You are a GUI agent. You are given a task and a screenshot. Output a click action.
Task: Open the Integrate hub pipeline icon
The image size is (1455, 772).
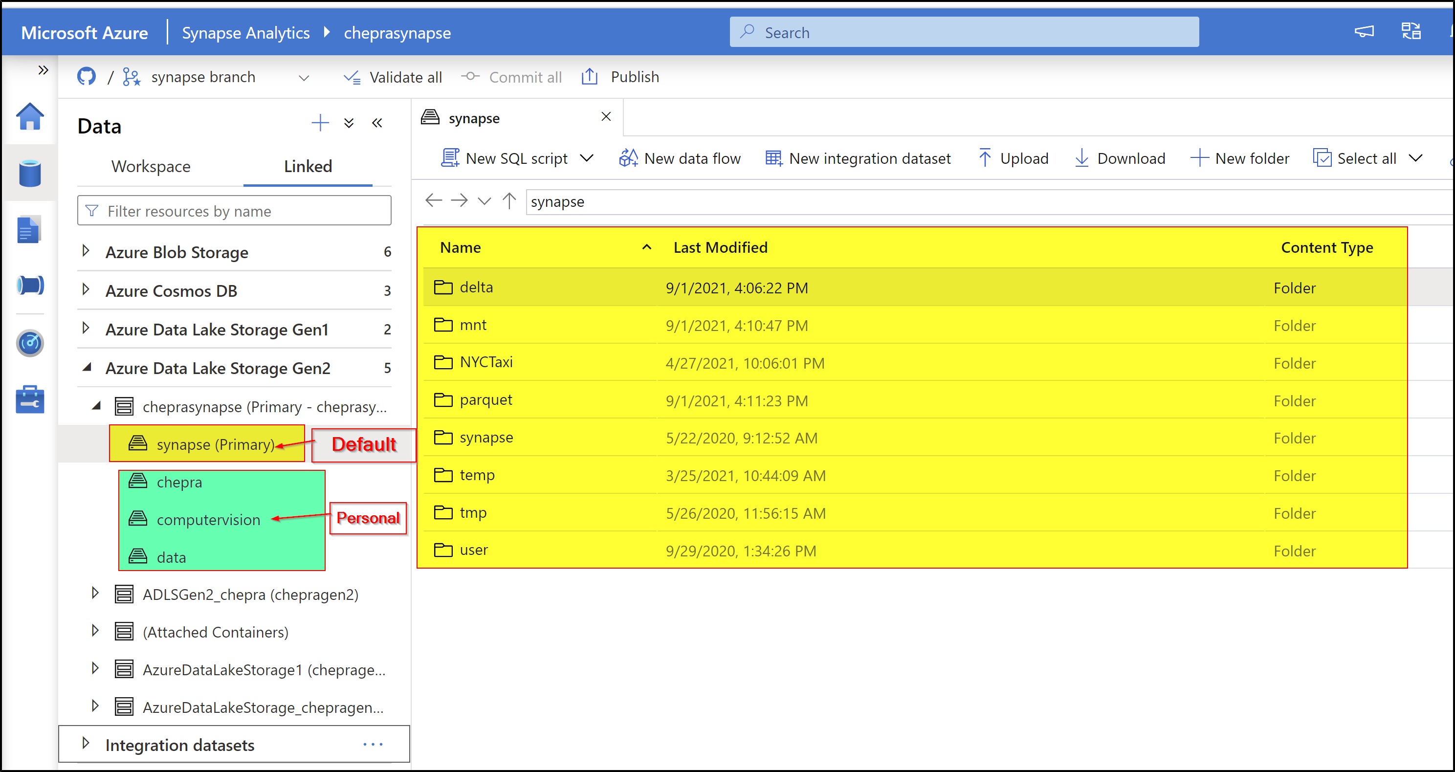pyautogui.click(x=30, y=285)
